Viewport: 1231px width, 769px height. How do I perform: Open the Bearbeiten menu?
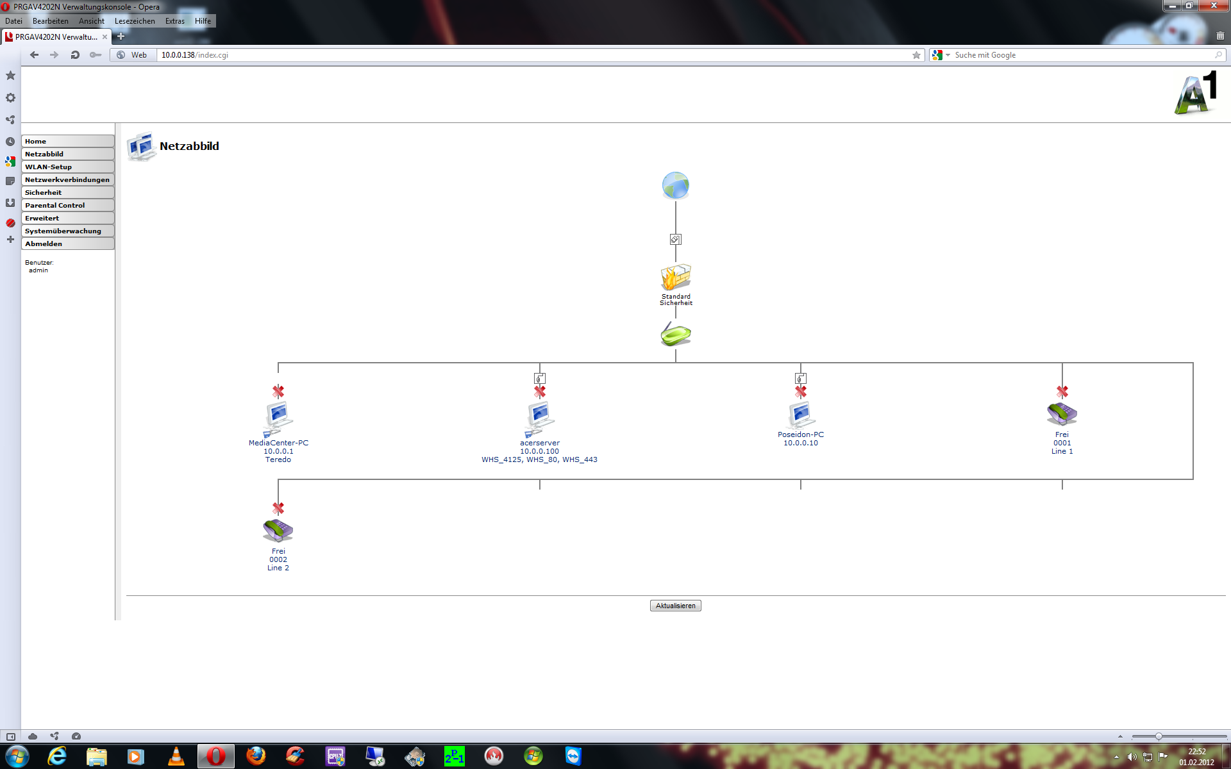pos(51,21)
